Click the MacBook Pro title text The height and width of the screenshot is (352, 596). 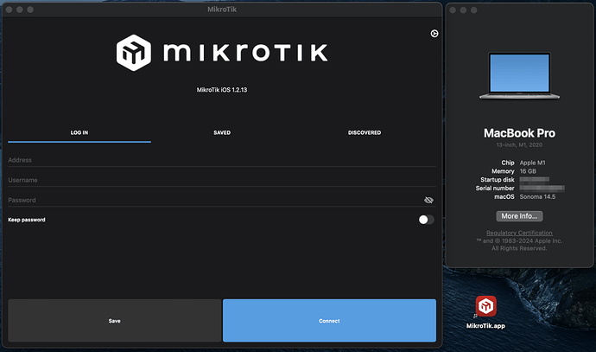(x=519, y=133)
